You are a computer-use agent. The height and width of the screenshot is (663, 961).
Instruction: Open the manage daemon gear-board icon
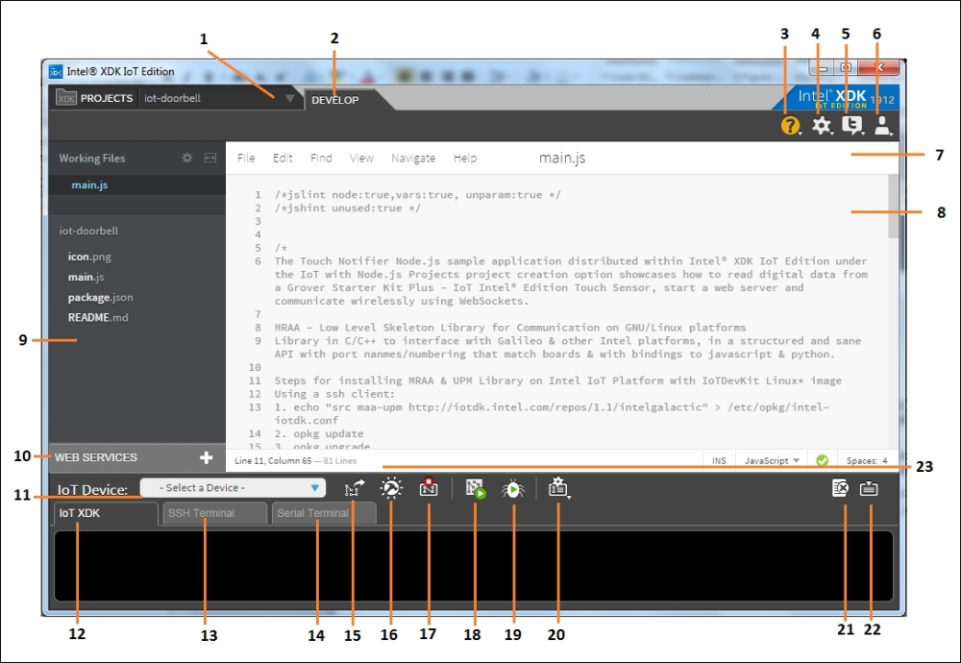pyautogui.click(x=558, y=488)
